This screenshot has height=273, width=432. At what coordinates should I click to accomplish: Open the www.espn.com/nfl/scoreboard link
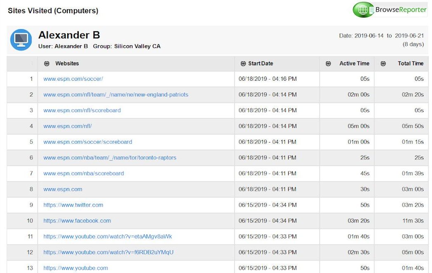[x=82, y=110]
